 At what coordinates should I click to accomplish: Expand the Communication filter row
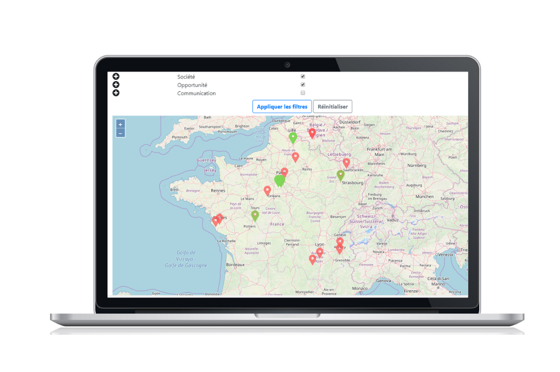(x=116, y=93)
